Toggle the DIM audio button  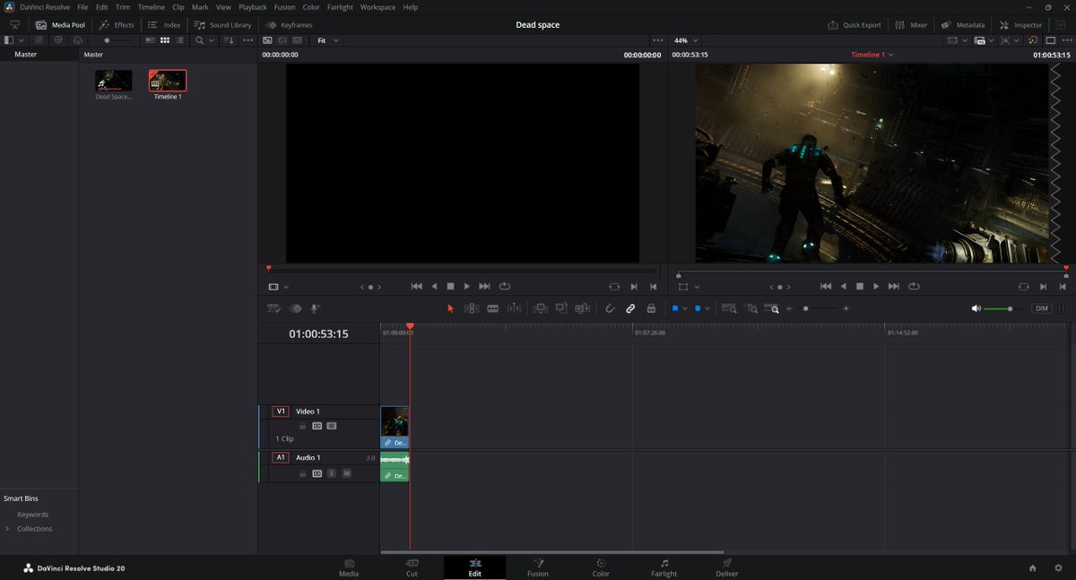1041,308
